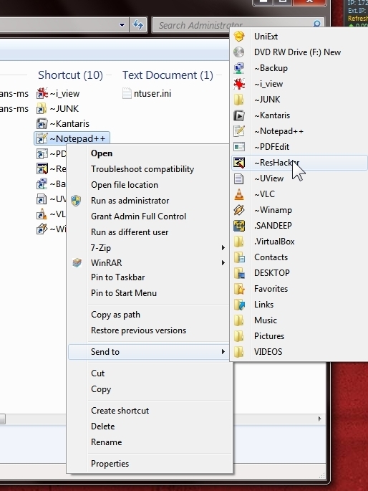Select Run as administrator
The height and width of the screenshot is (491, 368).
pos(130,201)
